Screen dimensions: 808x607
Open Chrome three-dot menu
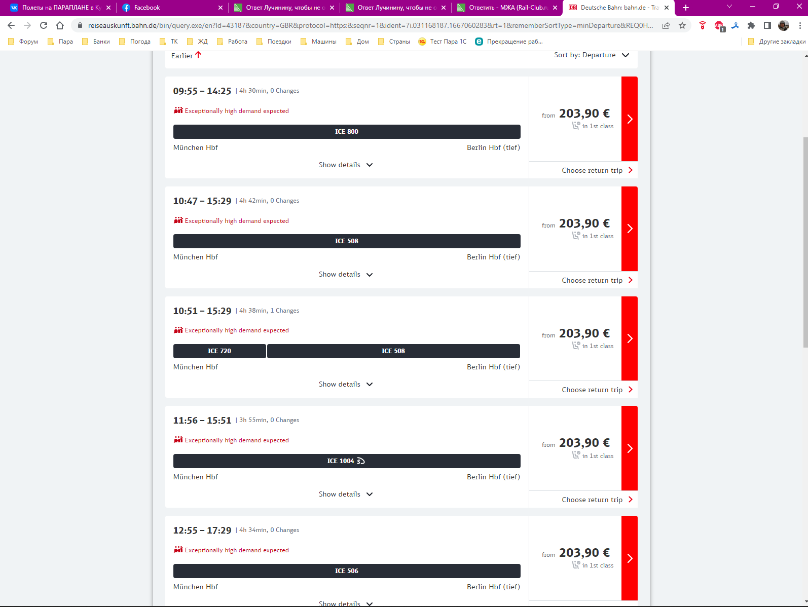800,25
